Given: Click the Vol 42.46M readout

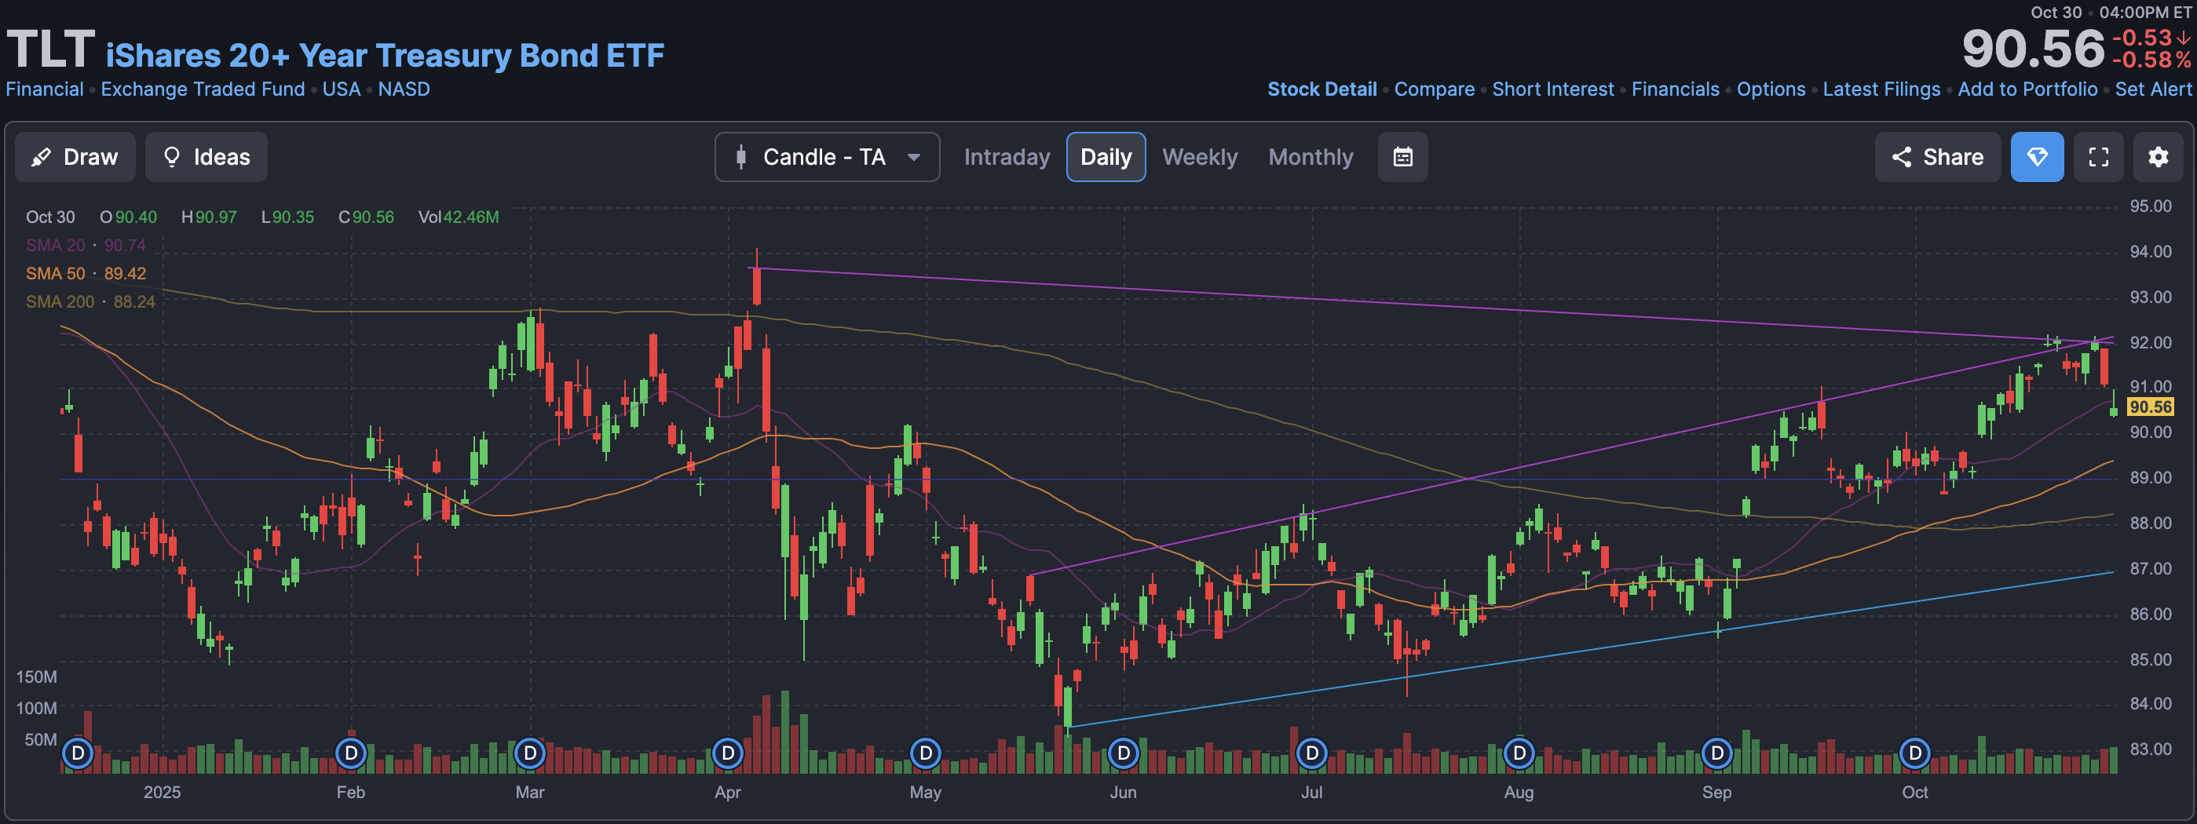Looking at the screenshot, I should [x=458, y=217].
